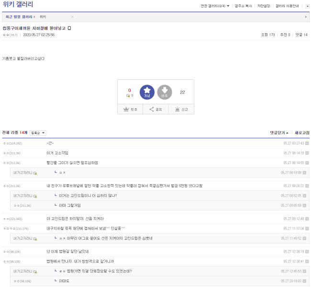Click the small dropdown arrow after 갤러리 이용안내
The image size is (312, 287).
point(307,6)
